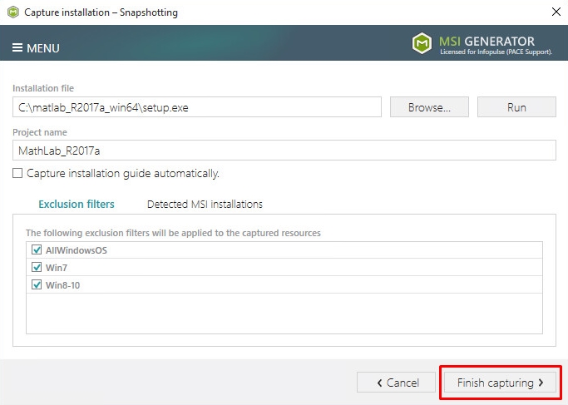Image resolution: width=568 pixels, height=405 pixels.
Task: Click the app icon in title bar
Action: click(13, 12)
